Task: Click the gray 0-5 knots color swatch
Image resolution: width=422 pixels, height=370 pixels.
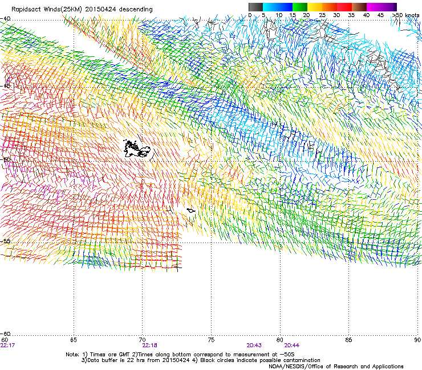Action: pos(255,7)
